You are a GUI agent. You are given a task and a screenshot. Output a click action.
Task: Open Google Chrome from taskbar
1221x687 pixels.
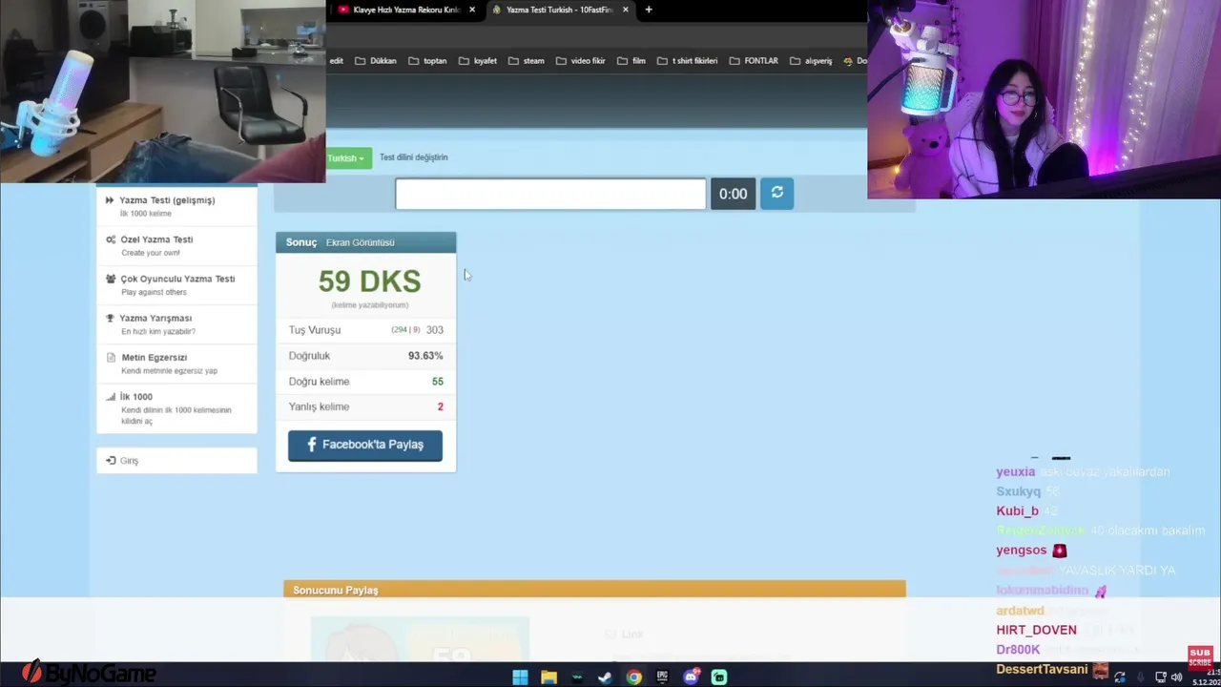[x=633, y=677]
